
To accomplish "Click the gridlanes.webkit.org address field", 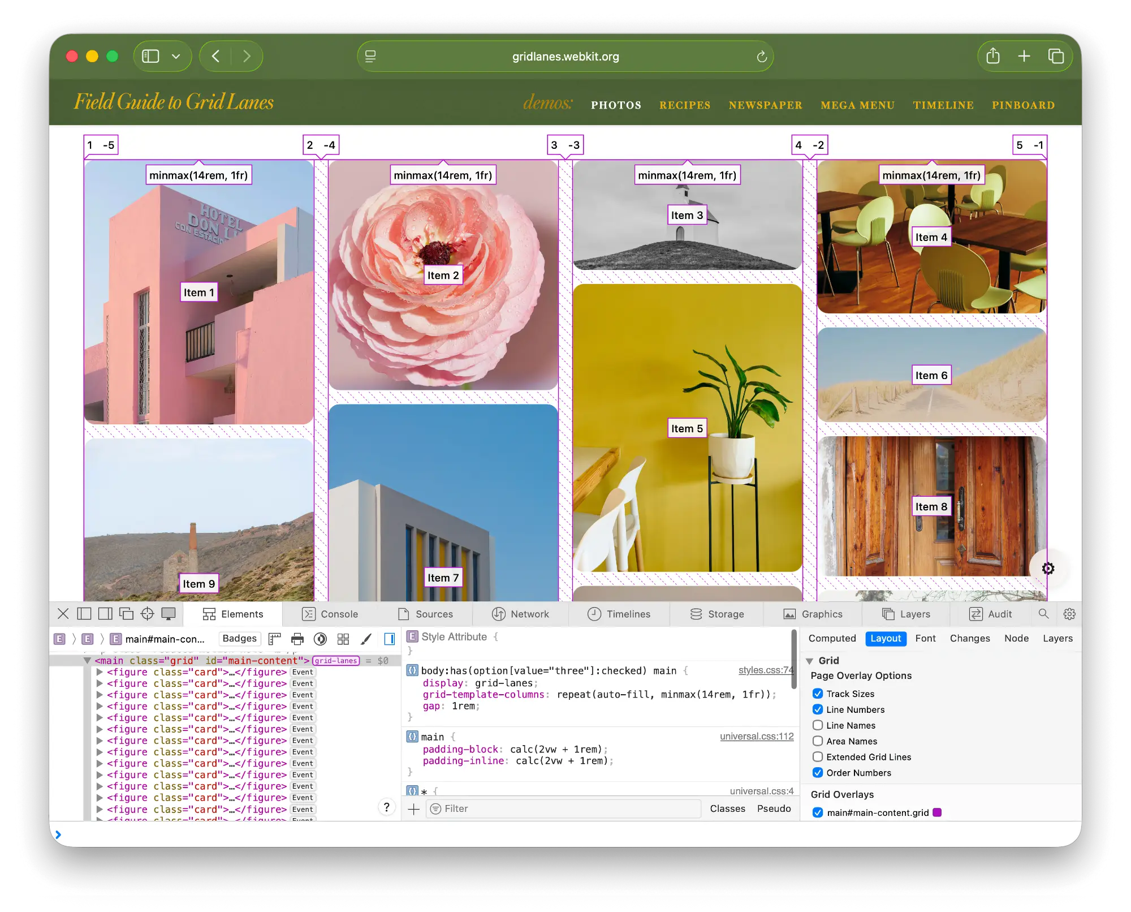I will pyautogui.click(x=565, y=56).
